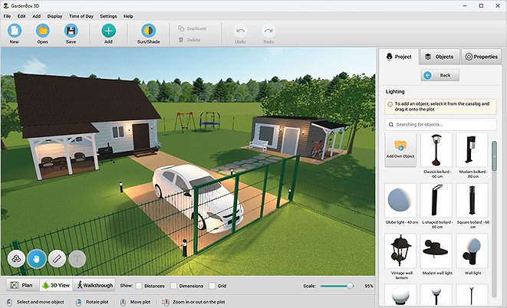The width and height of the screenshot is (507, 308).
Task: Toggle the Sun/Shade icon
Action: 148,31
